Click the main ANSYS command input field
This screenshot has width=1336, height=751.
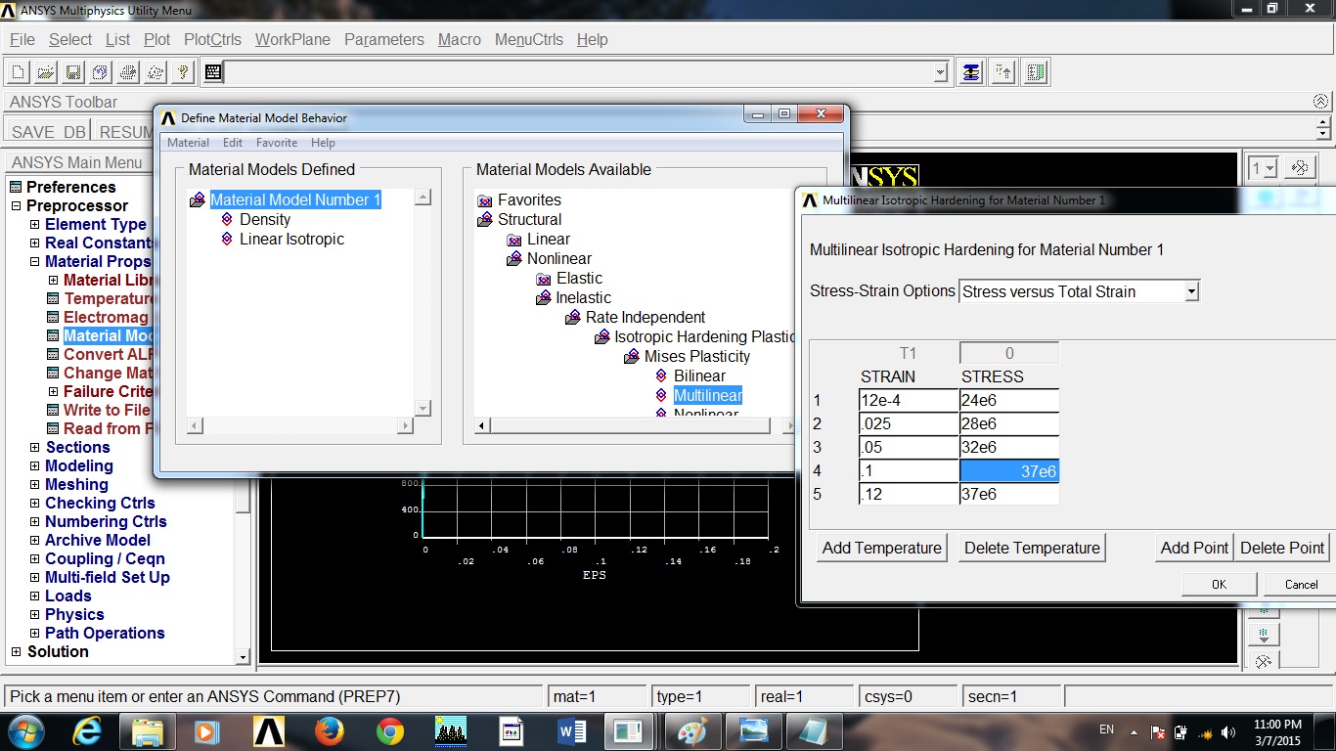[579, 72]
